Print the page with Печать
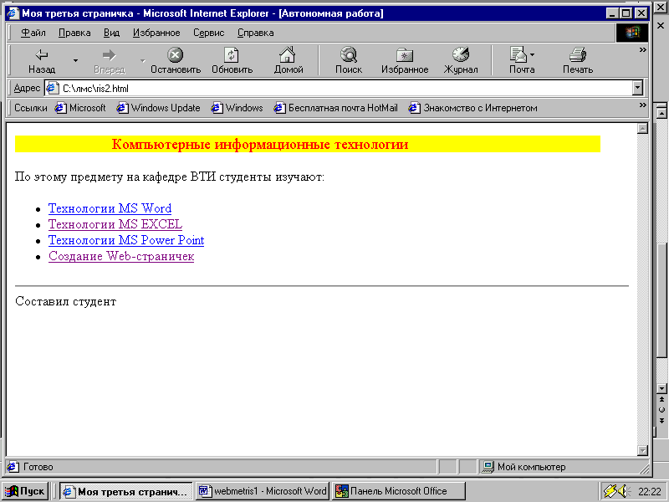Image resolution: width=669 pixels, height=502 pixels. click(578, 61)
